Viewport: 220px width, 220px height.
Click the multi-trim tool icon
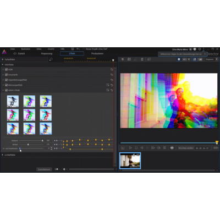tap(129, 59)
